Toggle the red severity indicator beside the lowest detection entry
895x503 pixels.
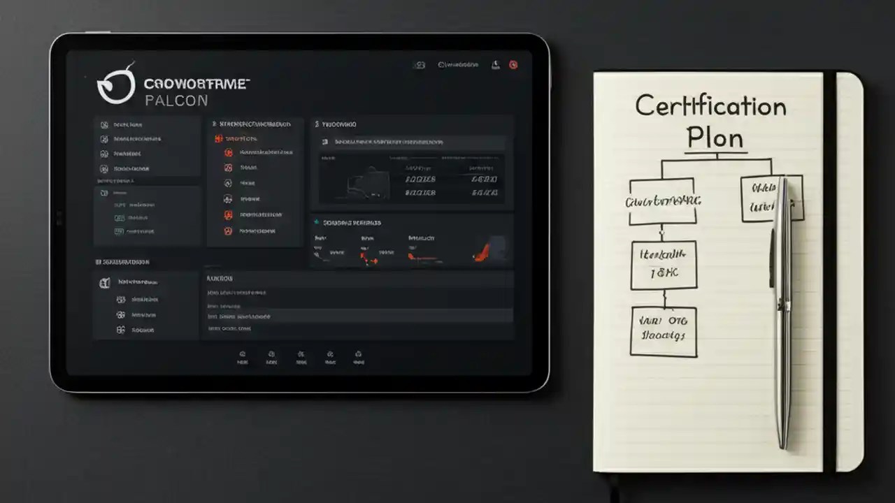click(229, 231)
